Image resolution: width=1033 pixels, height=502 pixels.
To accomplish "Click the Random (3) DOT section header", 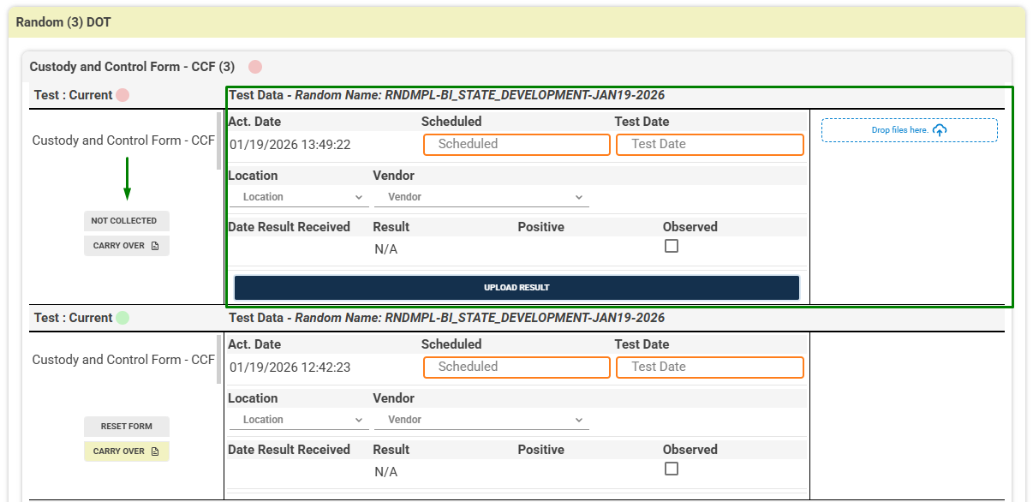I will pos(64,22).
